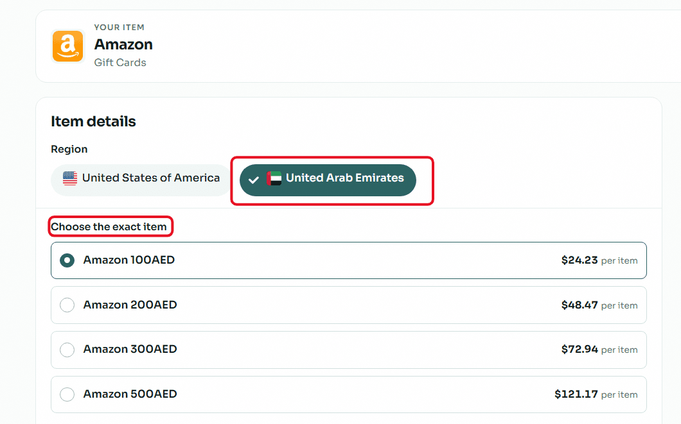Click the checkmark on United Arab Emirates
The image size is (681, 424).
pos(254,180)
